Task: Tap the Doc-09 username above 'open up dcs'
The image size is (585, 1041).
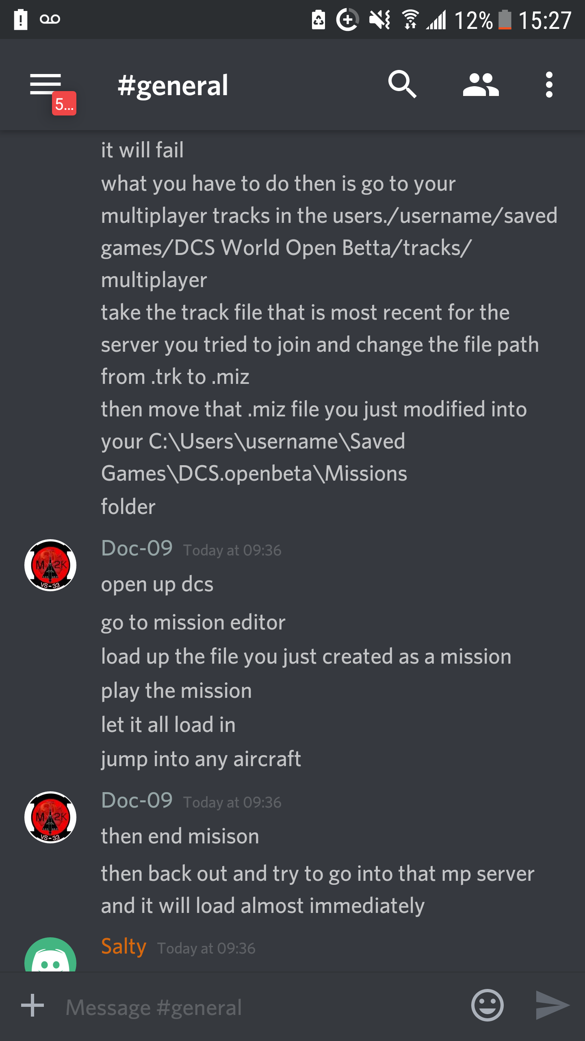Action: pos(137,548)
